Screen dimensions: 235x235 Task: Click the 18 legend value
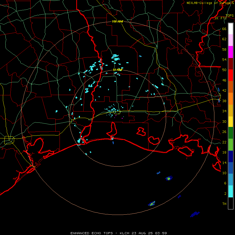point(224,152)
